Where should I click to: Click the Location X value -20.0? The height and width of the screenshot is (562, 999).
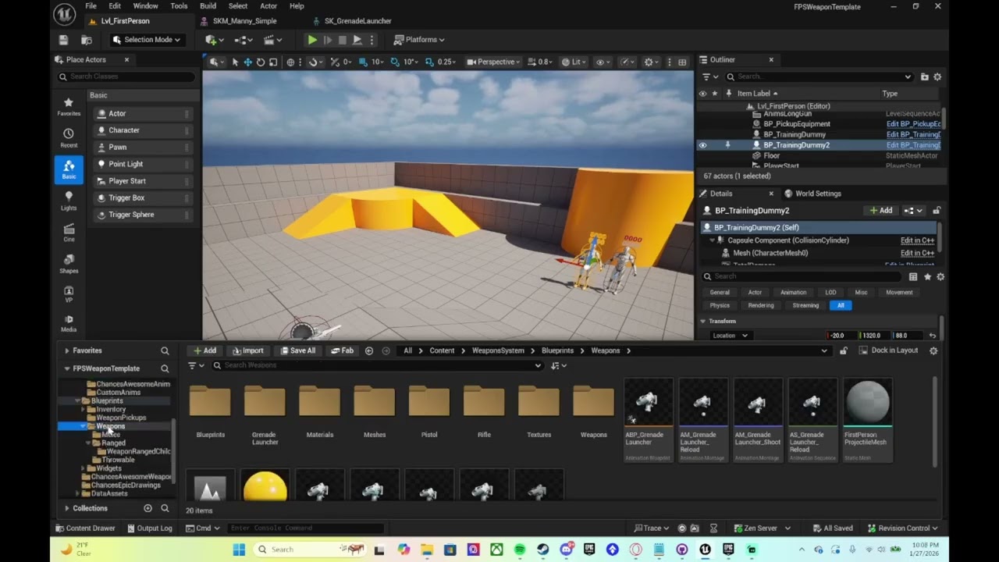coord(841,336)
